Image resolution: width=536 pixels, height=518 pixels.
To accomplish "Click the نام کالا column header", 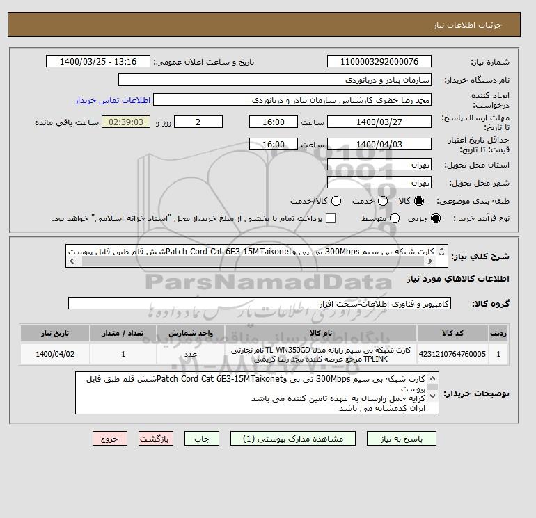I will [321, 333].
